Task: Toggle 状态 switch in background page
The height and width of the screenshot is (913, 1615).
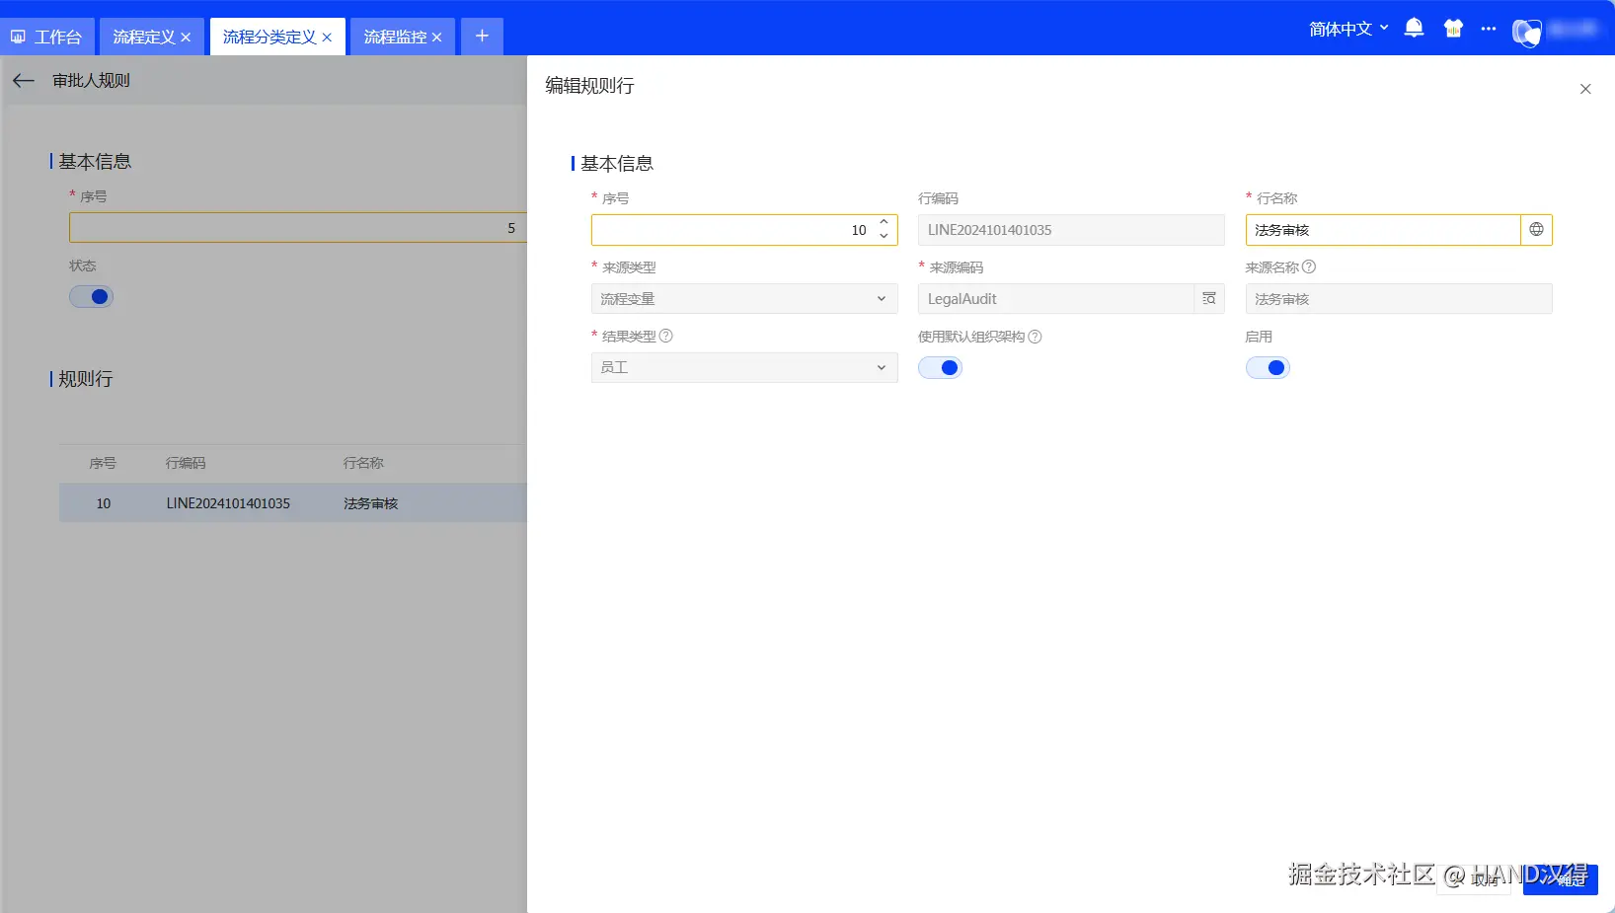Action: 91,297
